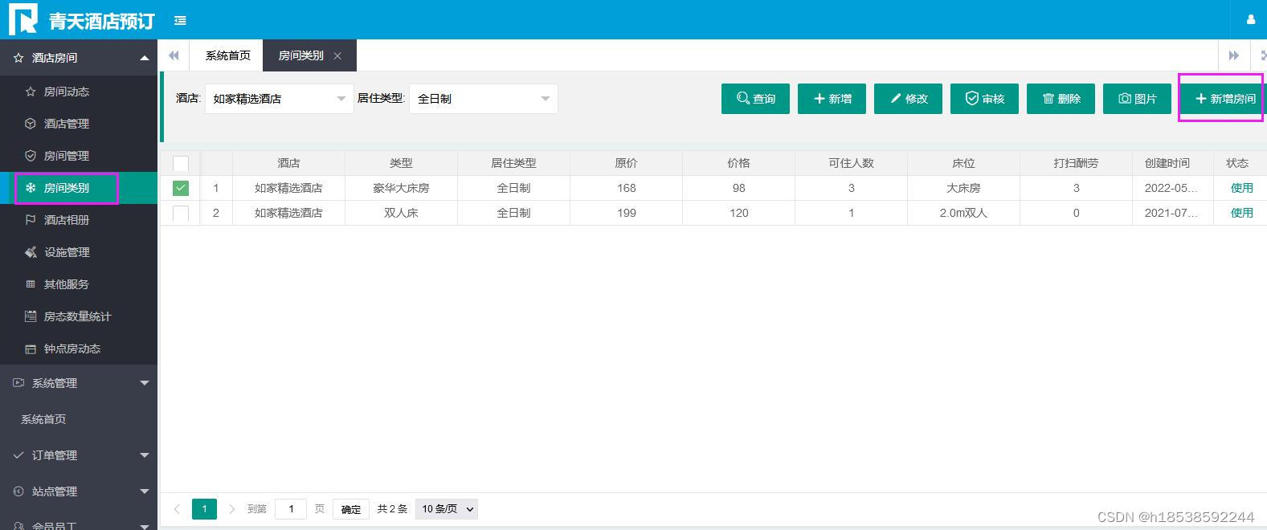Click the 床位 column header
Screen dimensions: 1267x530
pos(963,163)
